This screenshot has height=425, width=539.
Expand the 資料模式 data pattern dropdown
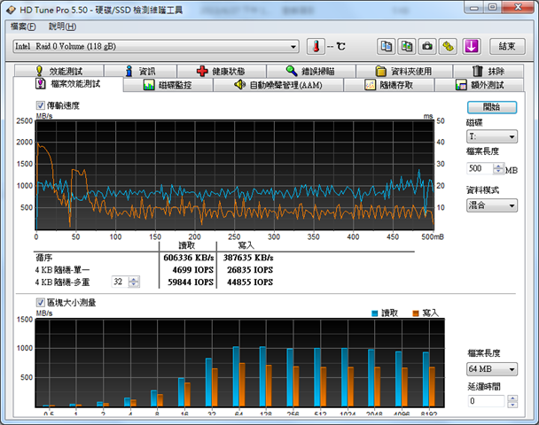(x=492, y=205)
